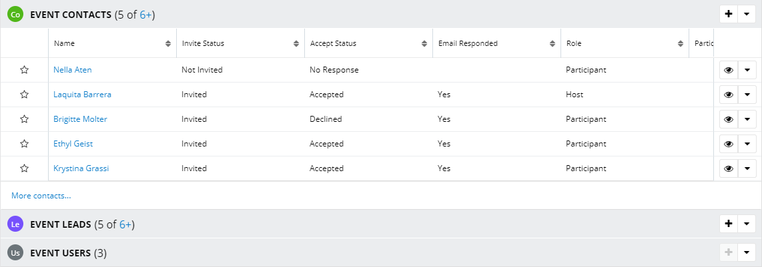Open the Event Contacts panel actions dropdown

pyautogui.click(x=747, y=14)
